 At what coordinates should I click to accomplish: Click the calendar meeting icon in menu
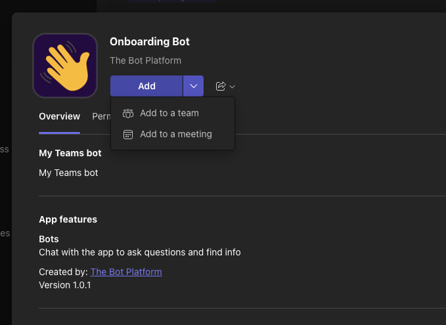[128, 134]
